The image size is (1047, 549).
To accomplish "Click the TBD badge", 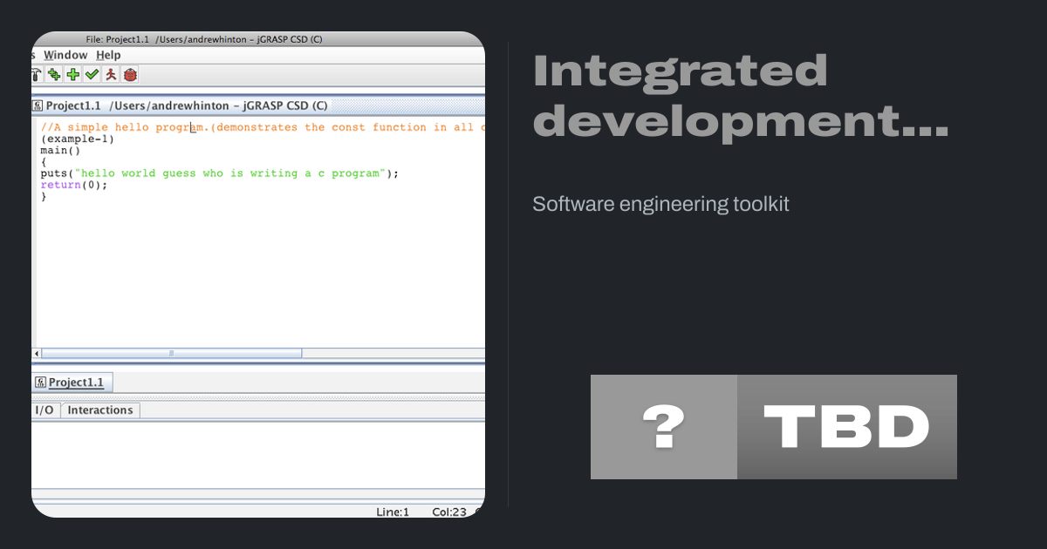I will click(x=846, y=427).
